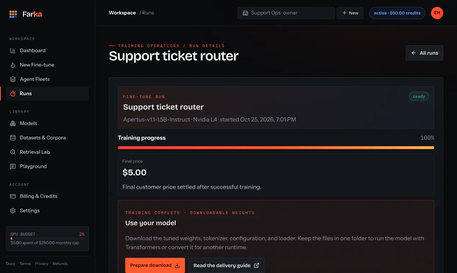
Task: Go back with All runs button
Action: coord(424,53)
